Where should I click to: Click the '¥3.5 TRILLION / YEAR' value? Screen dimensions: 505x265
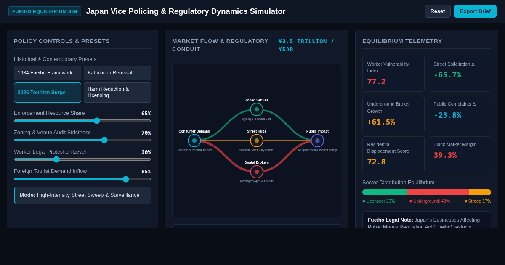[x=306, y=45]
